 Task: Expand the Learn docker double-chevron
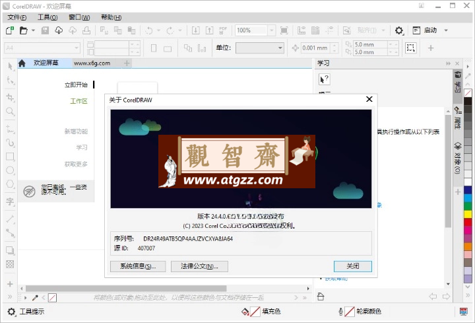coord(449,63)
